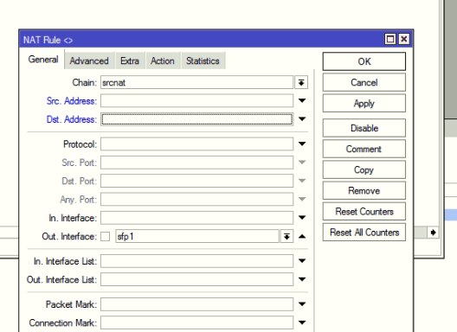This screenshot has width=457, height=332.
Task: Collapse the Out. Interface option
Action: pyautogui.click(x=302, y=237)
